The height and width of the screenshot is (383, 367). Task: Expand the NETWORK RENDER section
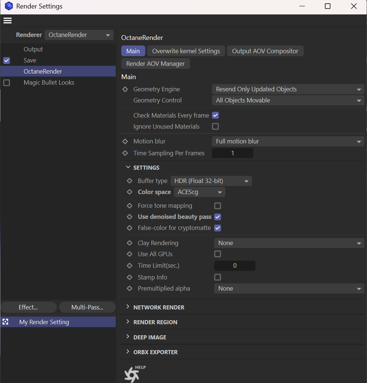click(159, 308)
